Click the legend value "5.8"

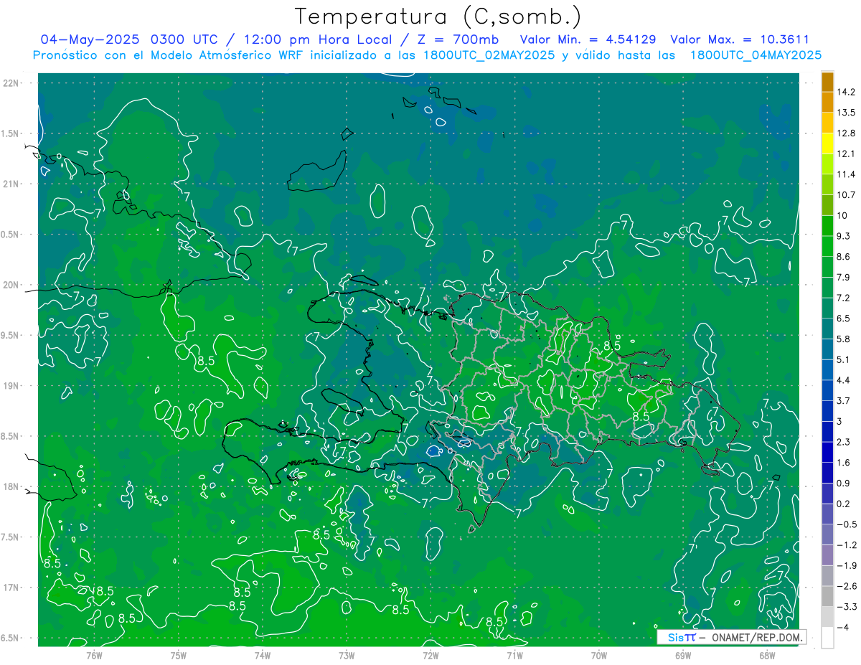point(843,339)
